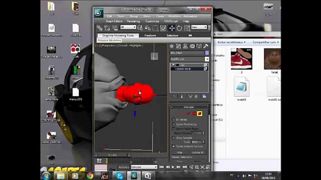
Task: Switch to the Freeform ribbon tab
Action: pos(150,35)
